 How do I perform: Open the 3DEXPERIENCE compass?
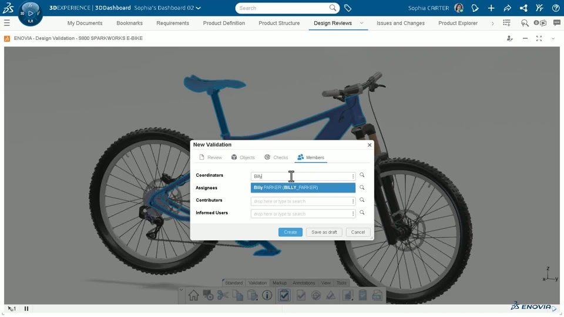point(30,14)
